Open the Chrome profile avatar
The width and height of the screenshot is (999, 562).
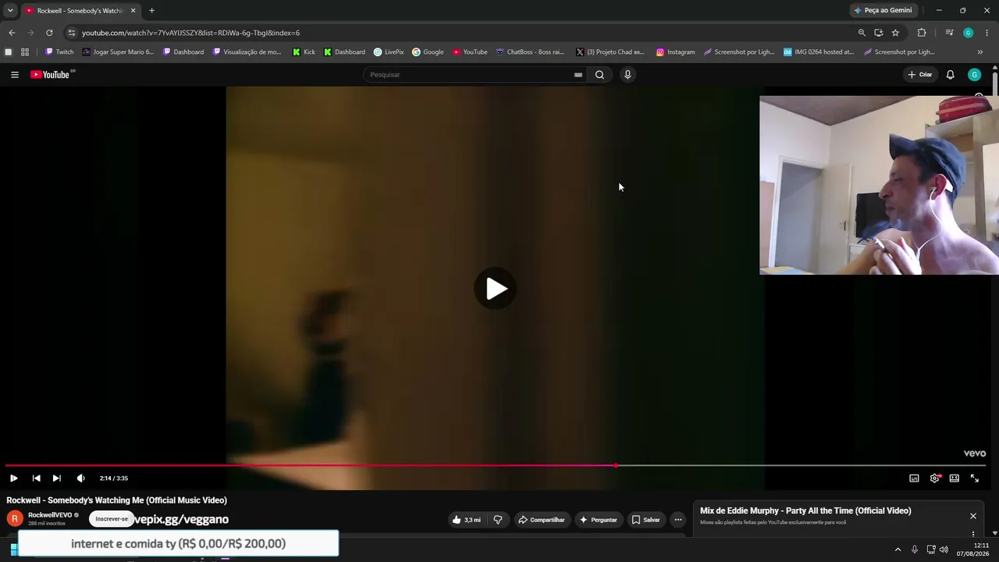click(969, 33)
